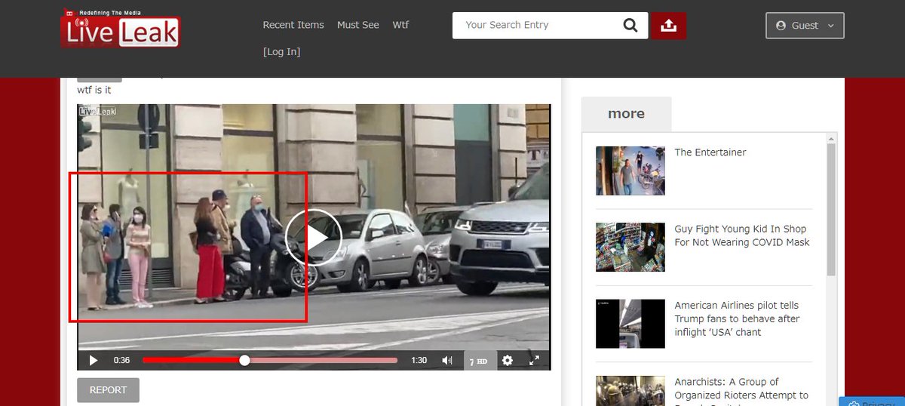
Task: Enter fullscreen mode
Action: [534, 361]
